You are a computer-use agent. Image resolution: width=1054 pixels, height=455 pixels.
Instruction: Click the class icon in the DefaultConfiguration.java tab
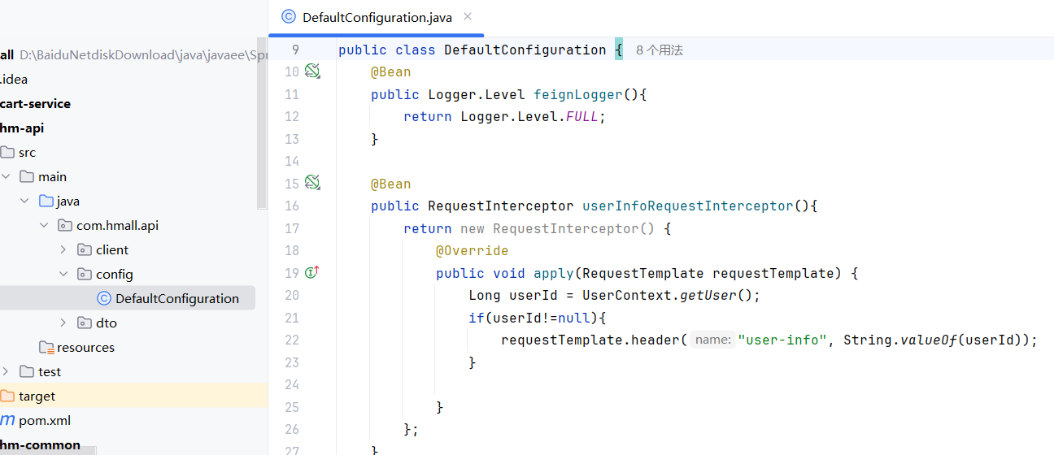coord(289,17)
